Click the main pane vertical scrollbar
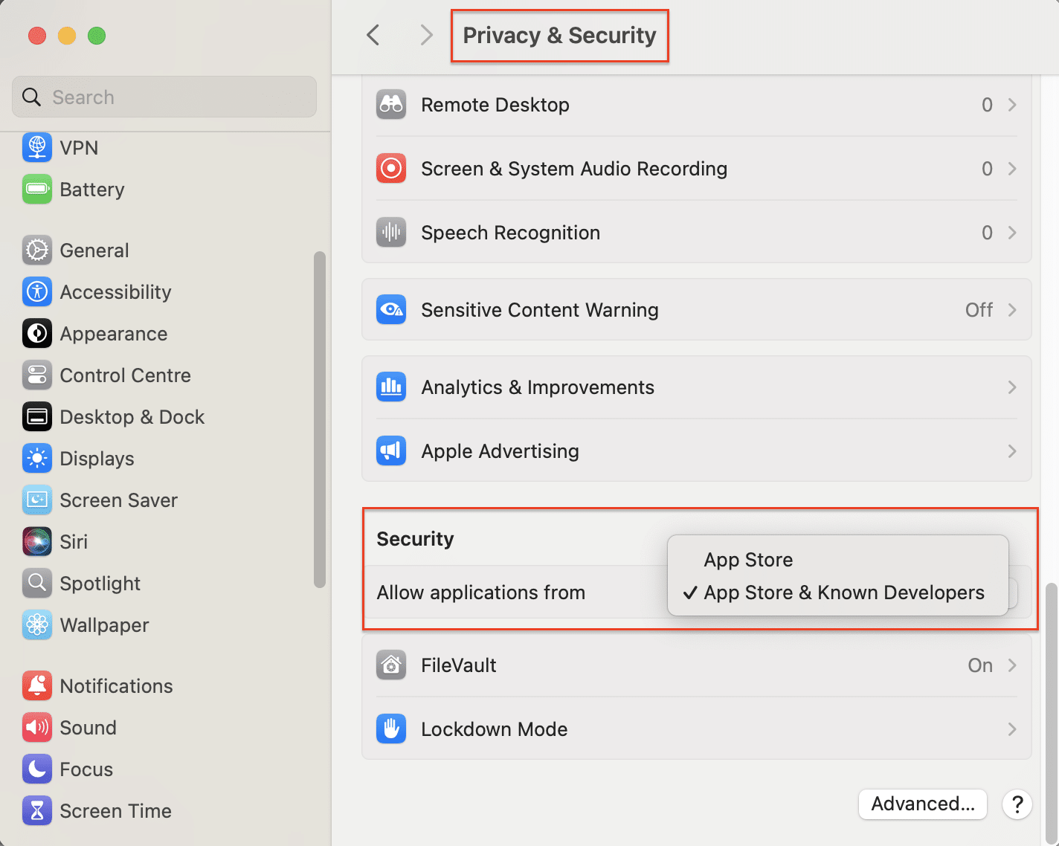 click(1051, 706)
